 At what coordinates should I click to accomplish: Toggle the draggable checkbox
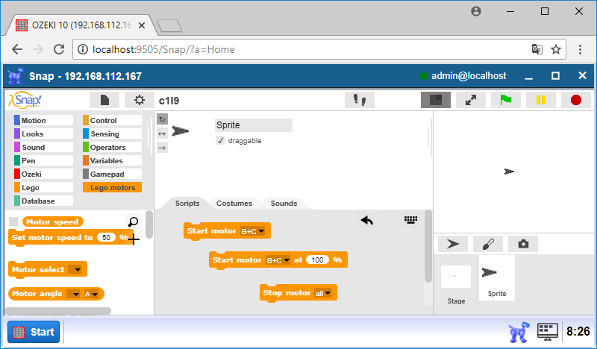click(x=220, y=140)
